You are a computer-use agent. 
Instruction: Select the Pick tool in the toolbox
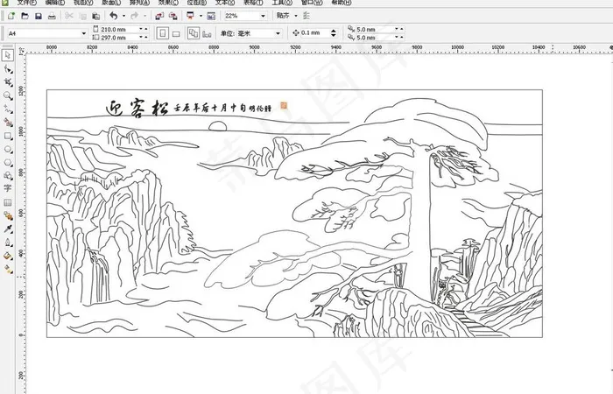pyautogui.click(x=8, y=55)
